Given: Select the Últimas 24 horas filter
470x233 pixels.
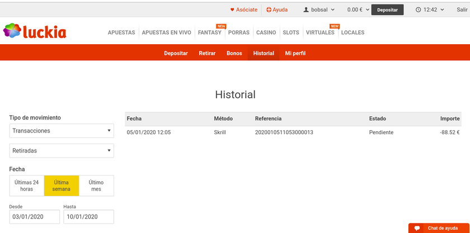Looking at the screenshot, I should 27,186.
